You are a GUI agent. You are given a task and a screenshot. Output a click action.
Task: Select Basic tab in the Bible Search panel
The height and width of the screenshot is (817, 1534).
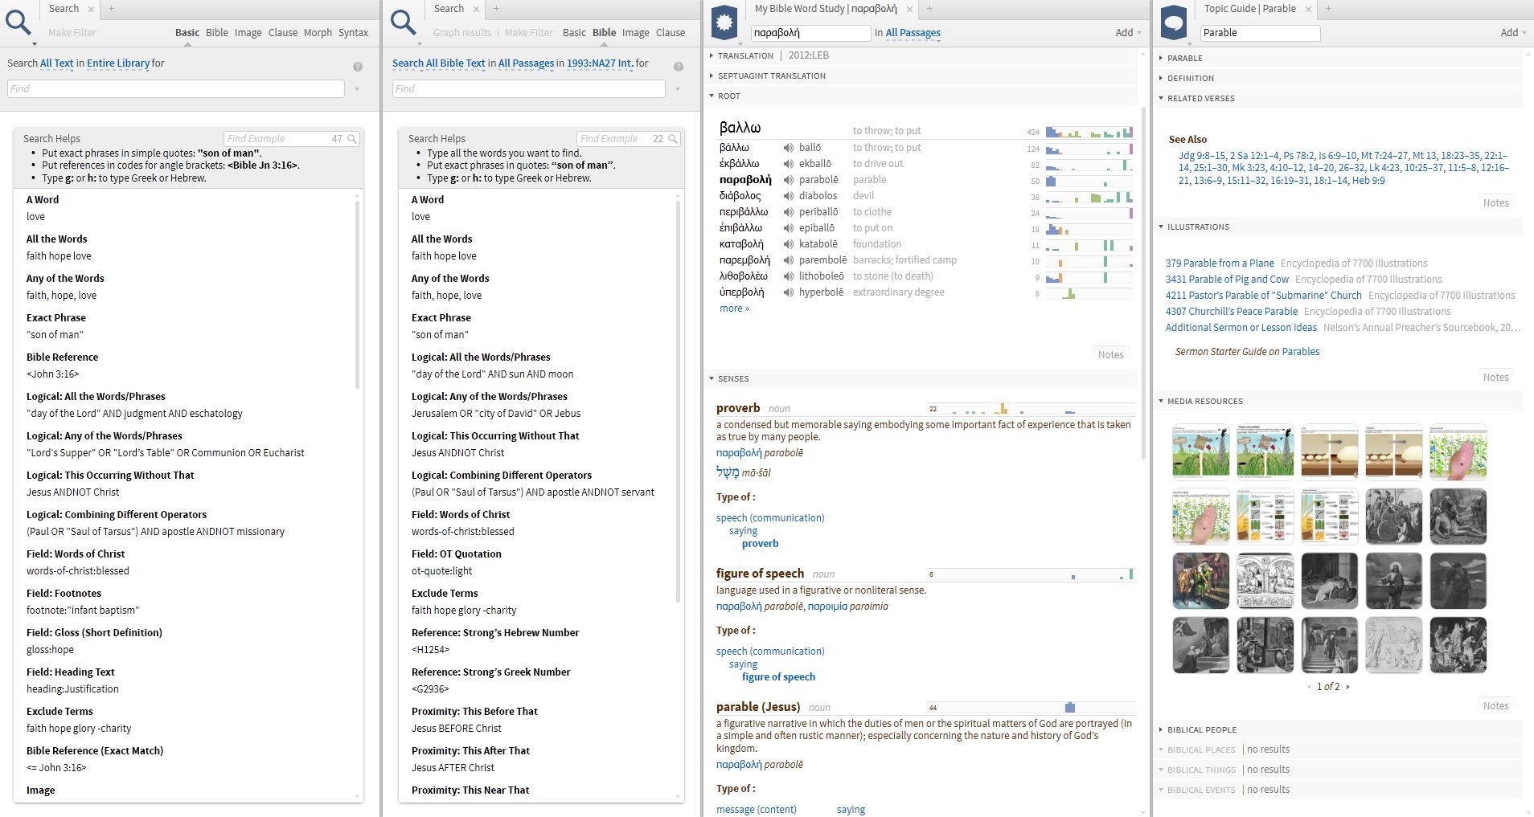tap(574, 33)
